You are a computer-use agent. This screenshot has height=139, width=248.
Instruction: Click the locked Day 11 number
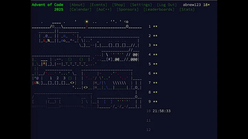click(148, 120)
